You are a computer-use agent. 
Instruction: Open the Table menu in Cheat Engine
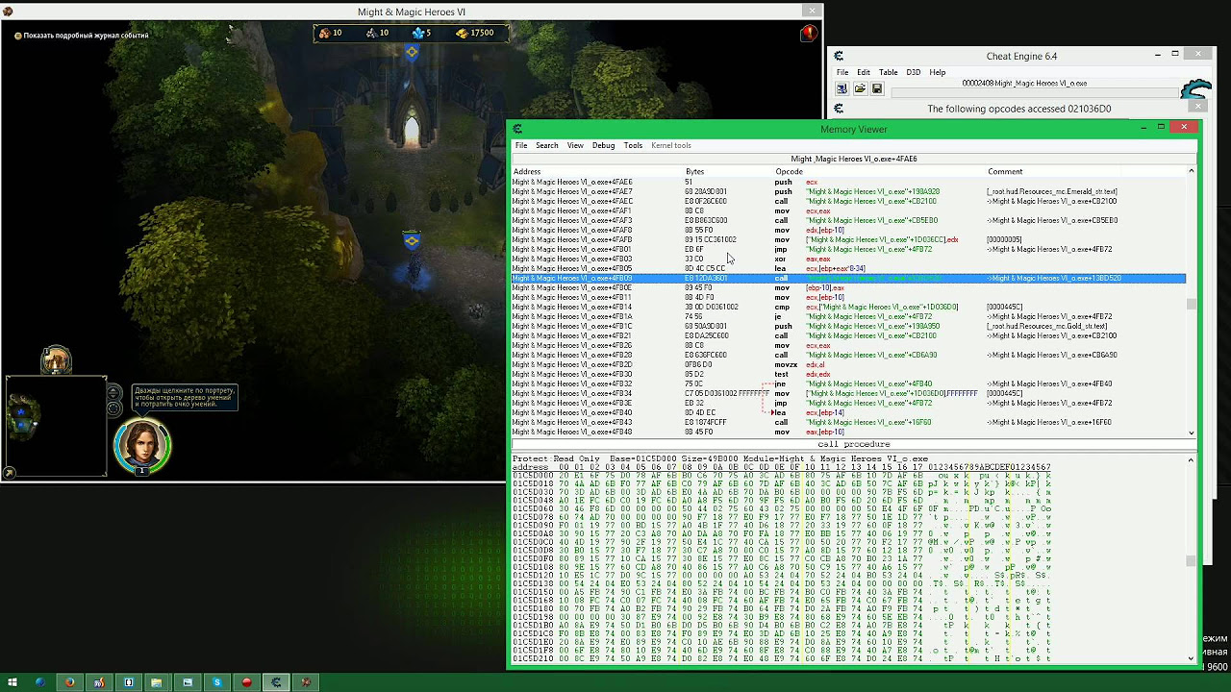click(x=889, y=72)
